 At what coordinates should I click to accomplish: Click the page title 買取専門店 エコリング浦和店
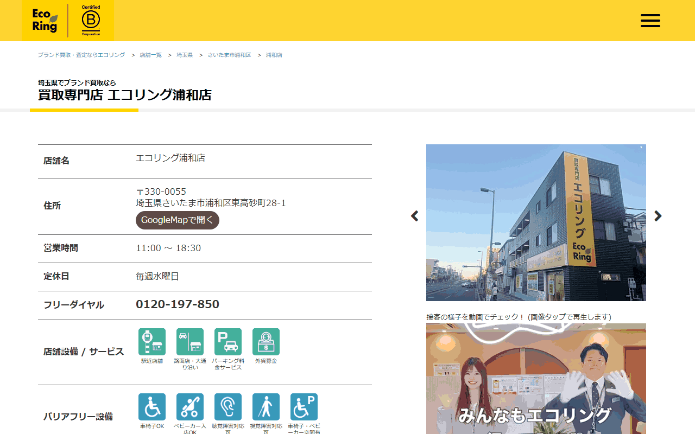click(x=125, y=95)
